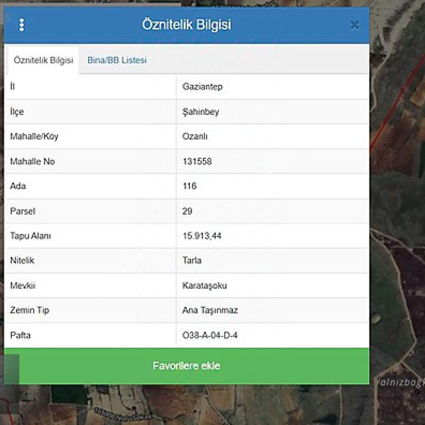This screenshot has width=425, height=425.
Task: Select the value Gaziantep
Action: pyautogui.click(x=202, y=87)
